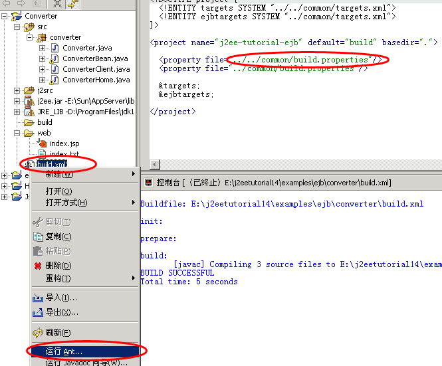Select the build.xml Ant file icon
Viewport: 442px width, 366px height.
(29, 164)
